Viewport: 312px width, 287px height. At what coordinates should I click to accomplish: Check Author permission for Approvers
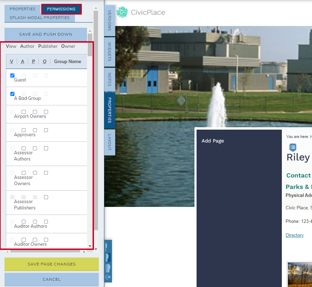24,130
